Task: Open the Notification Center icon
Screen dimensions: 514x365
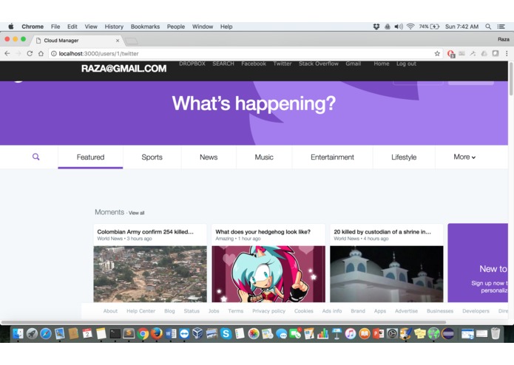Action: 501,27
